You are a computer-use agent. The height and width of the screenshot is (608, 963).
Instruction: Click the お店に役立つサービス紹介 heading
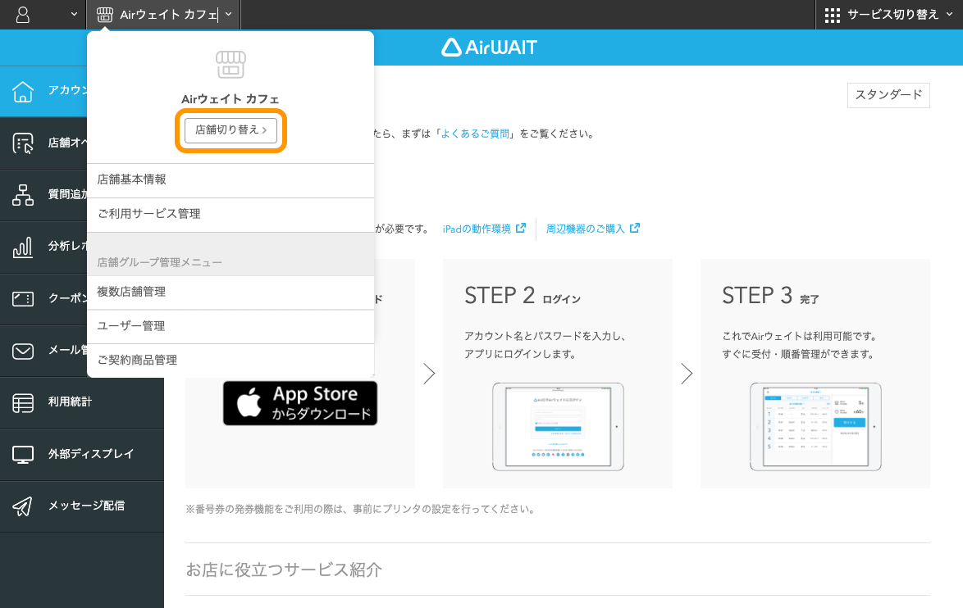(x=284, y=570)
